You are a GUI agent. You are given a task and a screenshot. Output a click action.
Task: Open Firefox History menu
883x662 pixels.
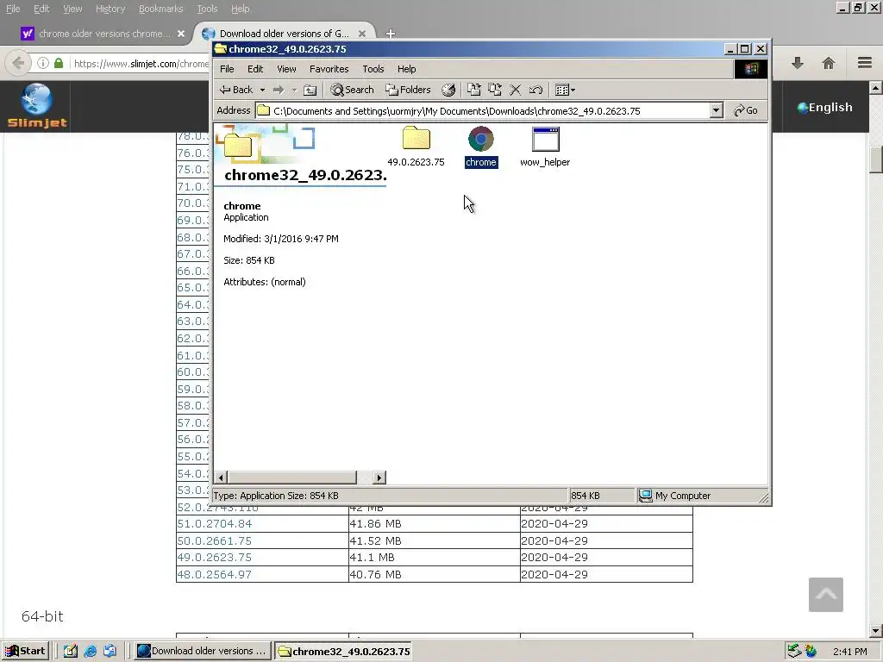coord(110,9)
